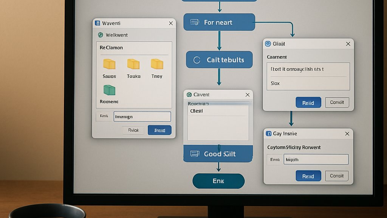Select the Good Silt flowchart node

point(218,154)
